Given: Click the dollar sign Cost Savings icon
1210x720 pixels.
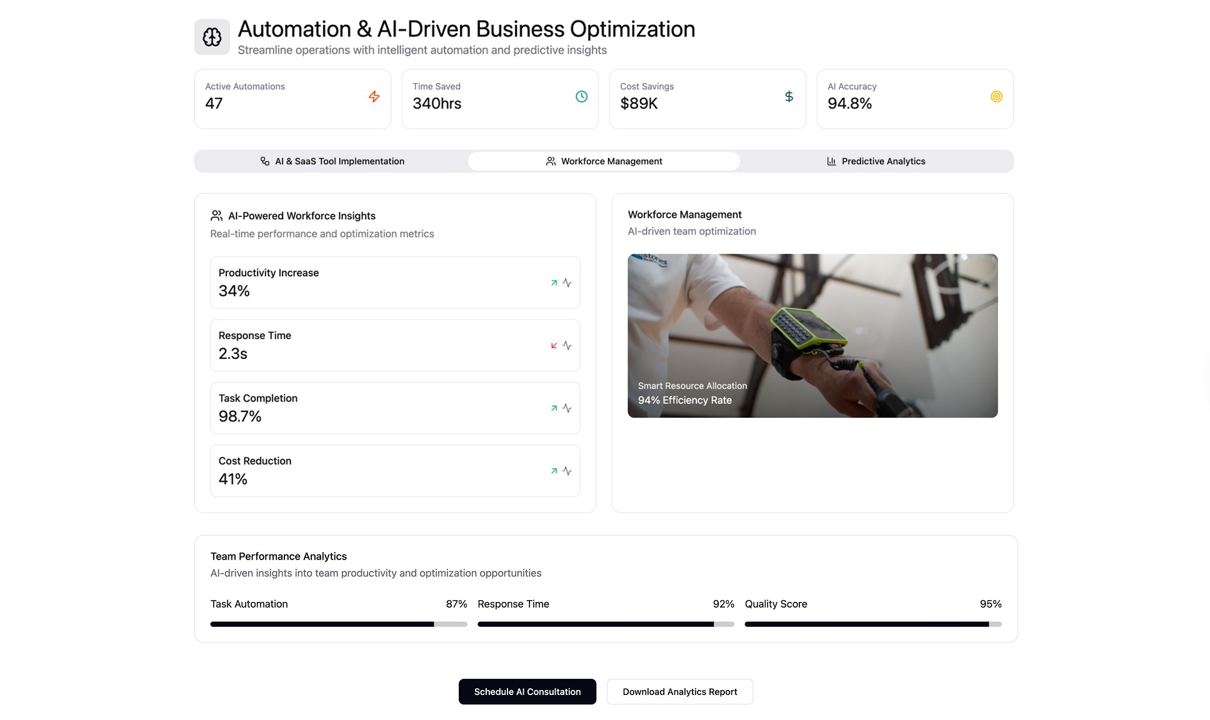Looking at the screenshot, I should (789, 97).
